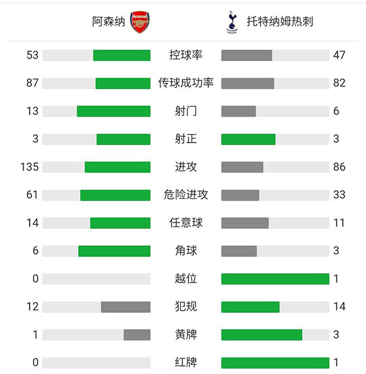Click Arsenal's 危险进攻 value 61

(32, 195)
